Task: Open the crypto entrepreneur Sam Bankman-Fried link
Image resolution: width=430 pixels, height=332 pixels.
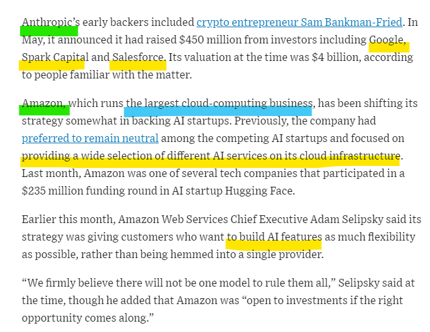Action: (299, 22)
